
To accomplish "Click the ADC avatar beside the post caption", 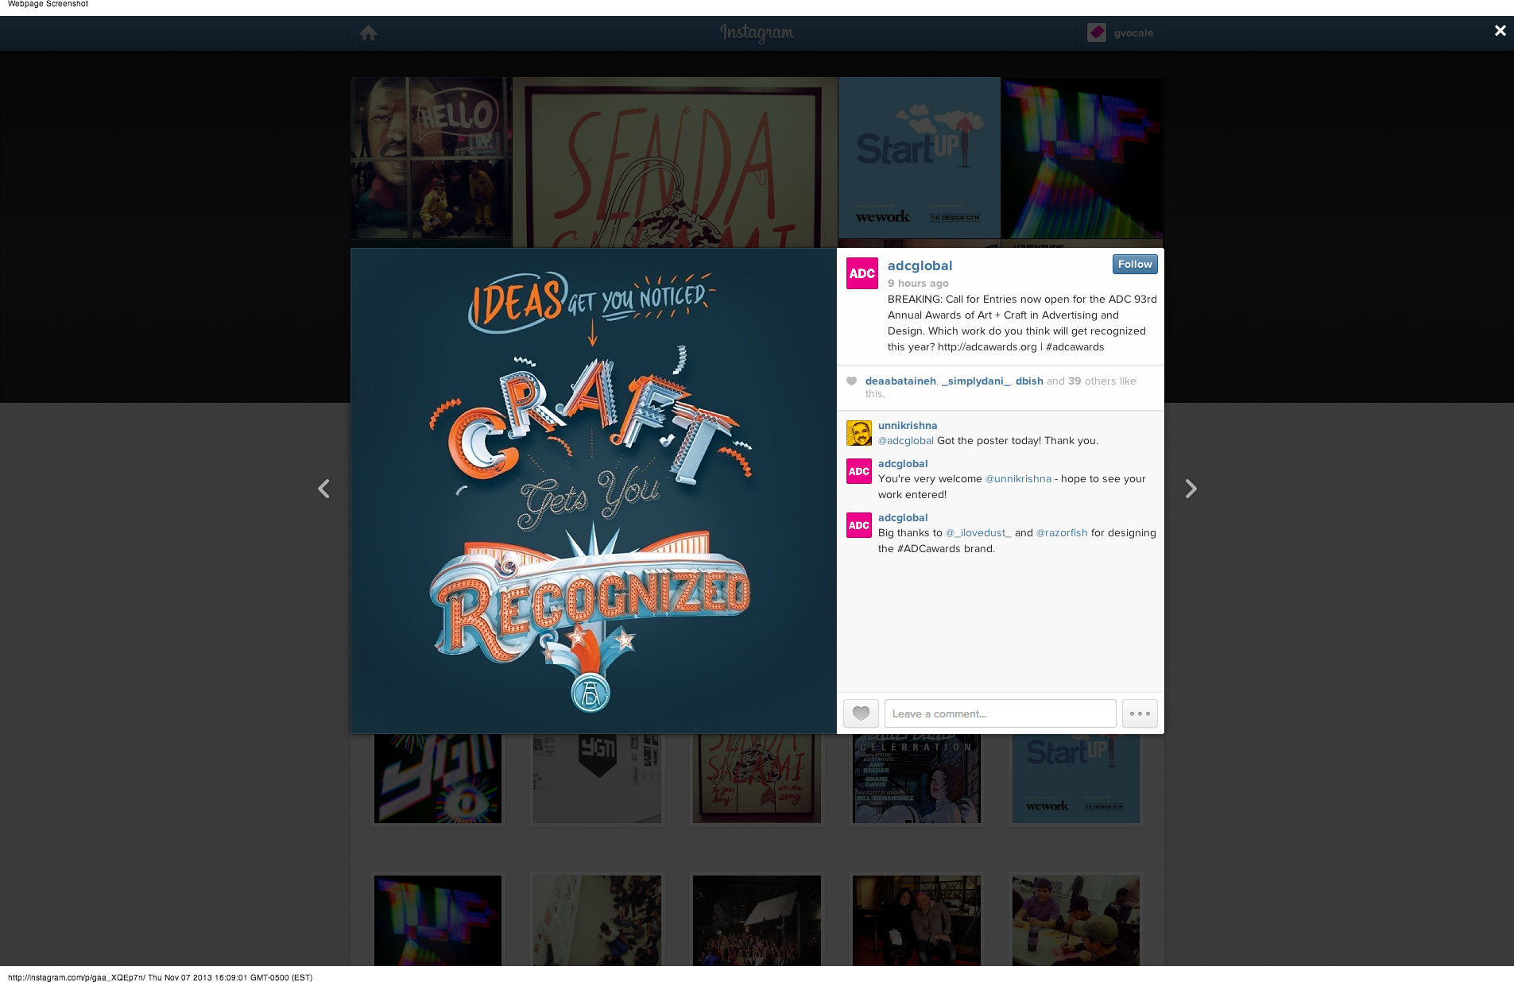I will click(862, 273).
